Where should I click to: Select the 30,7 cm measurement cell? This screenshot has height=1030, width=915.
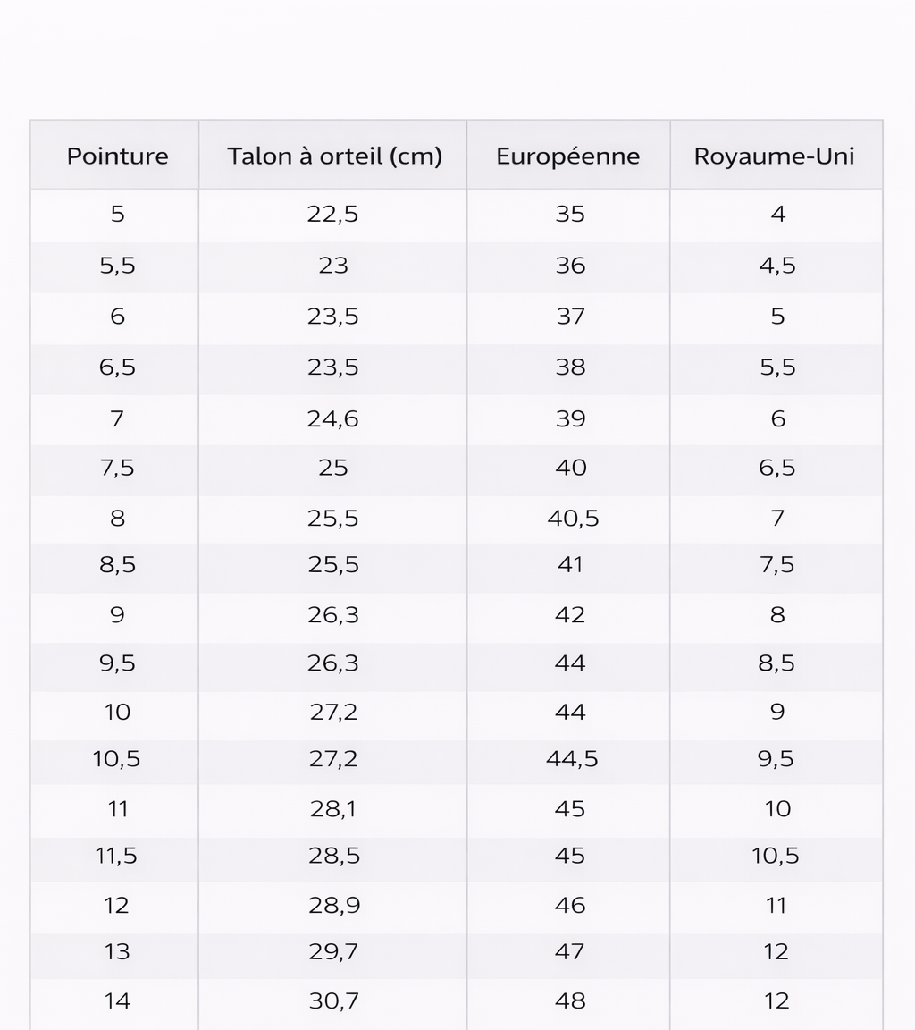[333, 1001]
